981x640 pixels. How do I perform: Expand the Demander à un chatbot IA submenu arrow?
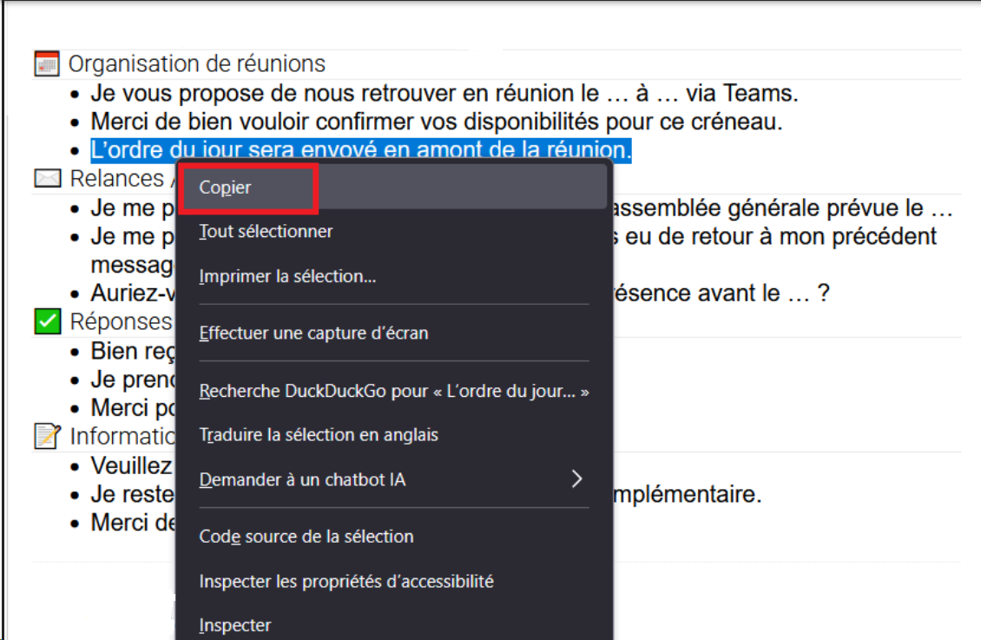[x=576, y=478]
